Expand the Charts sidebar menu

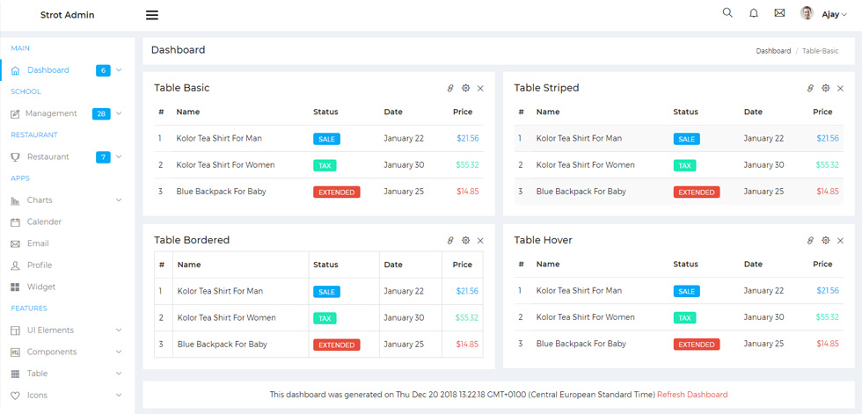(119, 200)
